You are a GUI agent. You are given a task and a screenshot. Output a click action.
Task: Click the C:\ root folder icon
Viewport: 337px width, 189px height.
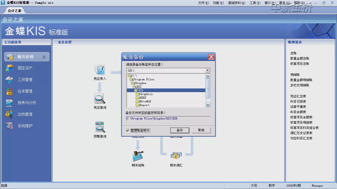point(130,76)
